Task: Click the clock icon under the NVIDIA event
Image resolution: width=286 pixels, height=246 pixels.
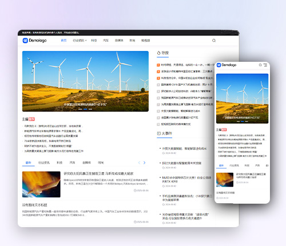Action: point(164,186)
